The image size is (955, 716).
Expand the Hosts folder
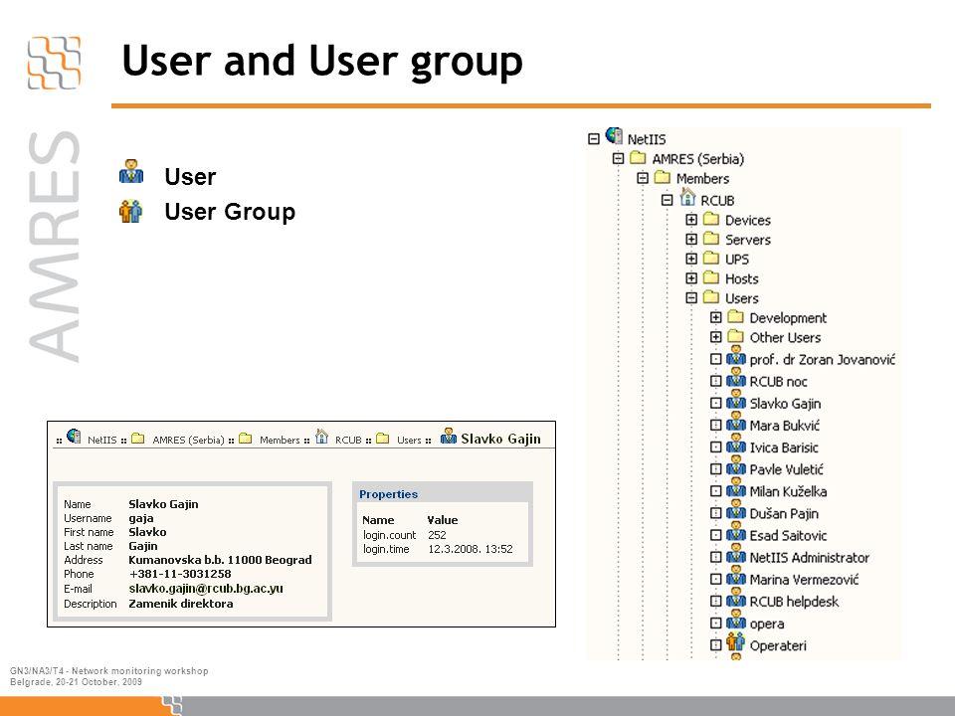pos(691,278)
